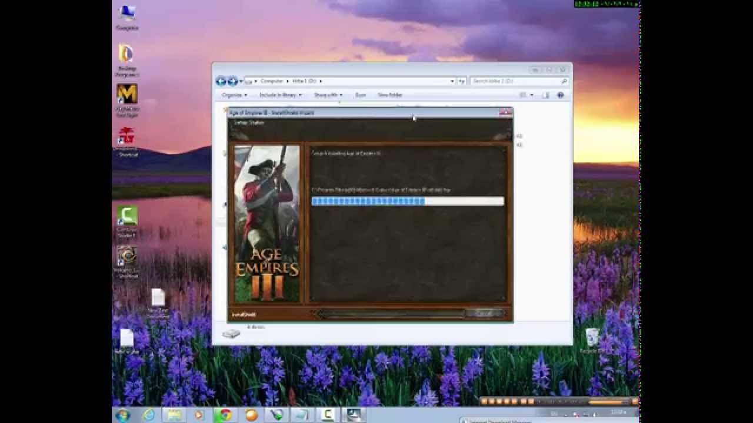Open the recent pages arrow beside Forward
Viewport: 753px width, 423px height.
[x=241, y=81]
